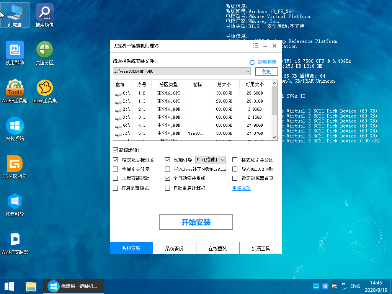
Task: Enable 格式化引导分区 checkbox
Action: [x=235, y=160]
